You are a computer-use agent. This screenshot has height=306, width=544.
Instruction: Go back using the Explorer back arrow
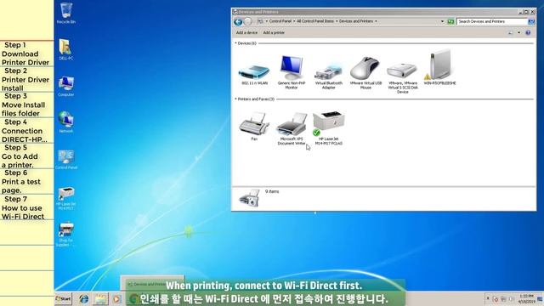point(238,21)
